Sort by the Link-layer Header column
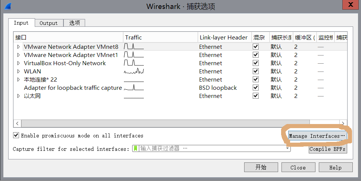 pyautogui.click(x=224, y=38)
